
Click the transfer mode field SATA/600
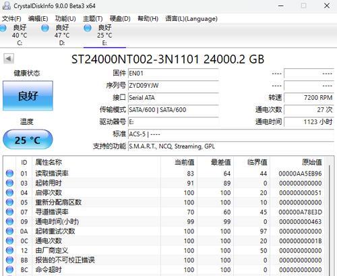(173, 110)
